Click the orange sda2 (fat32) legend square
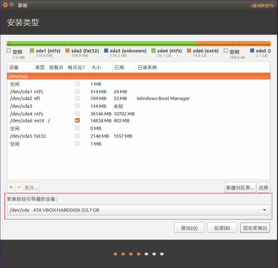The width and height of the screenshot is (278, 268). tap(67, 51)
